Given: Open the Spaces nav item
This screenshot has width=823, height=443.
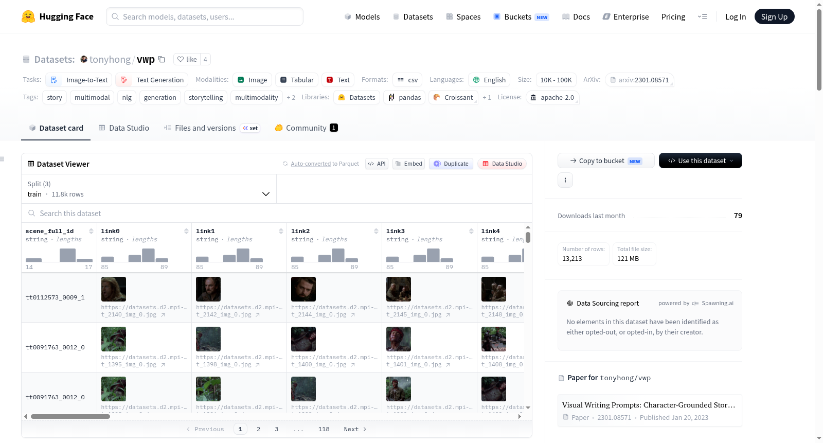Looking at the screenshot, I should [463, 16].
